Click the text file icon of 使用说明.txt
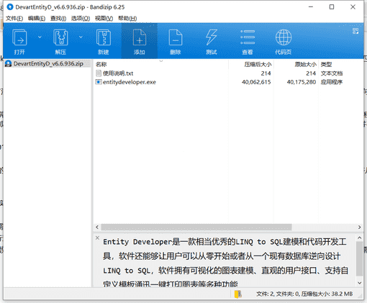367x303 pixels. click(x=99, y=73)
